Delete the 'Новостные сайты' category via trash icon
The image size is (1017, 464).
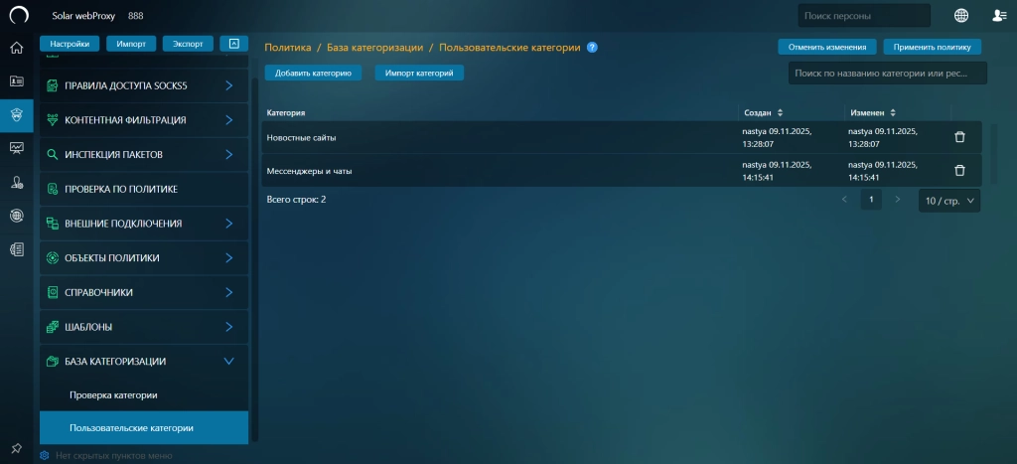point(959,137)
